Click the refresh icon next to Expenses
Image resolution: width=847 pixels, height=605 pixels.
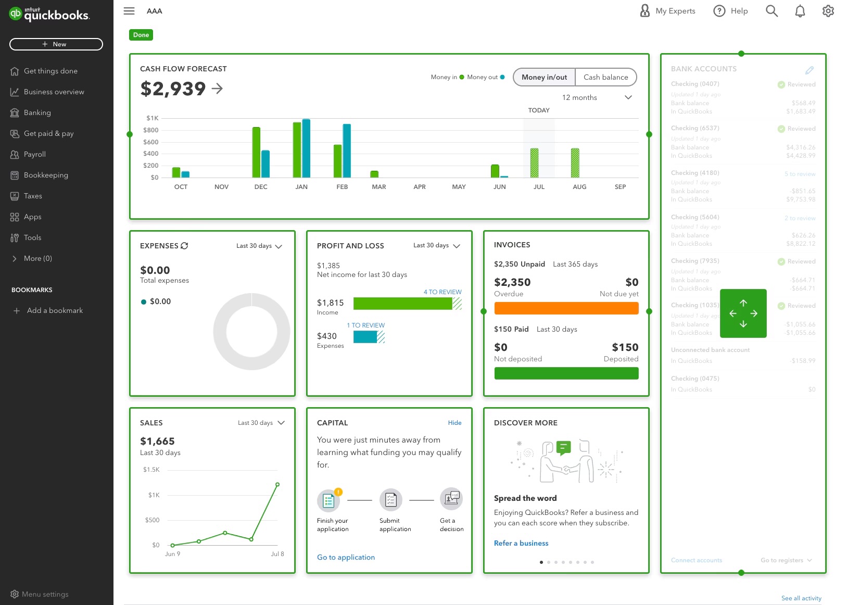point(184,245)
